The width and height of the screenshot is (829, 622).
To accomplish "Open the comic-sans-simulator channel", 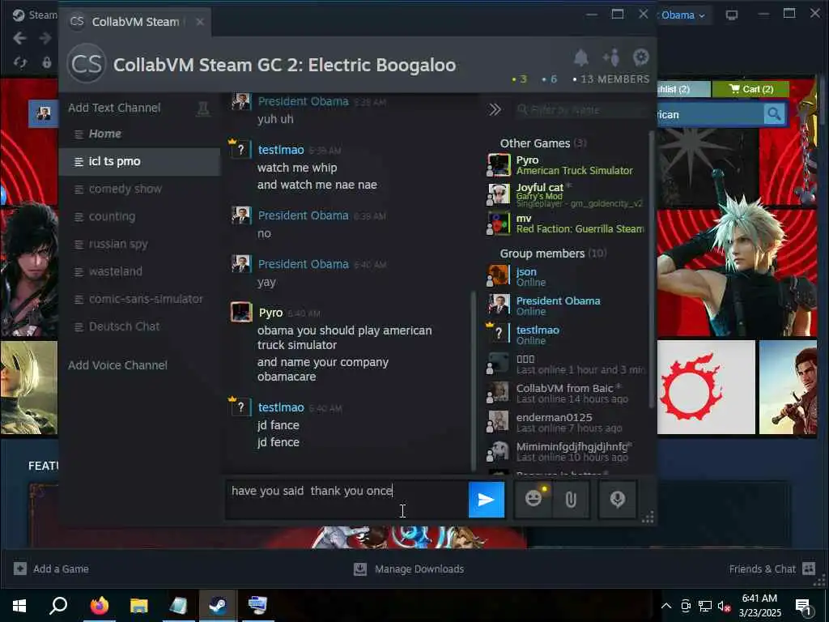I will tap(139, 299).
